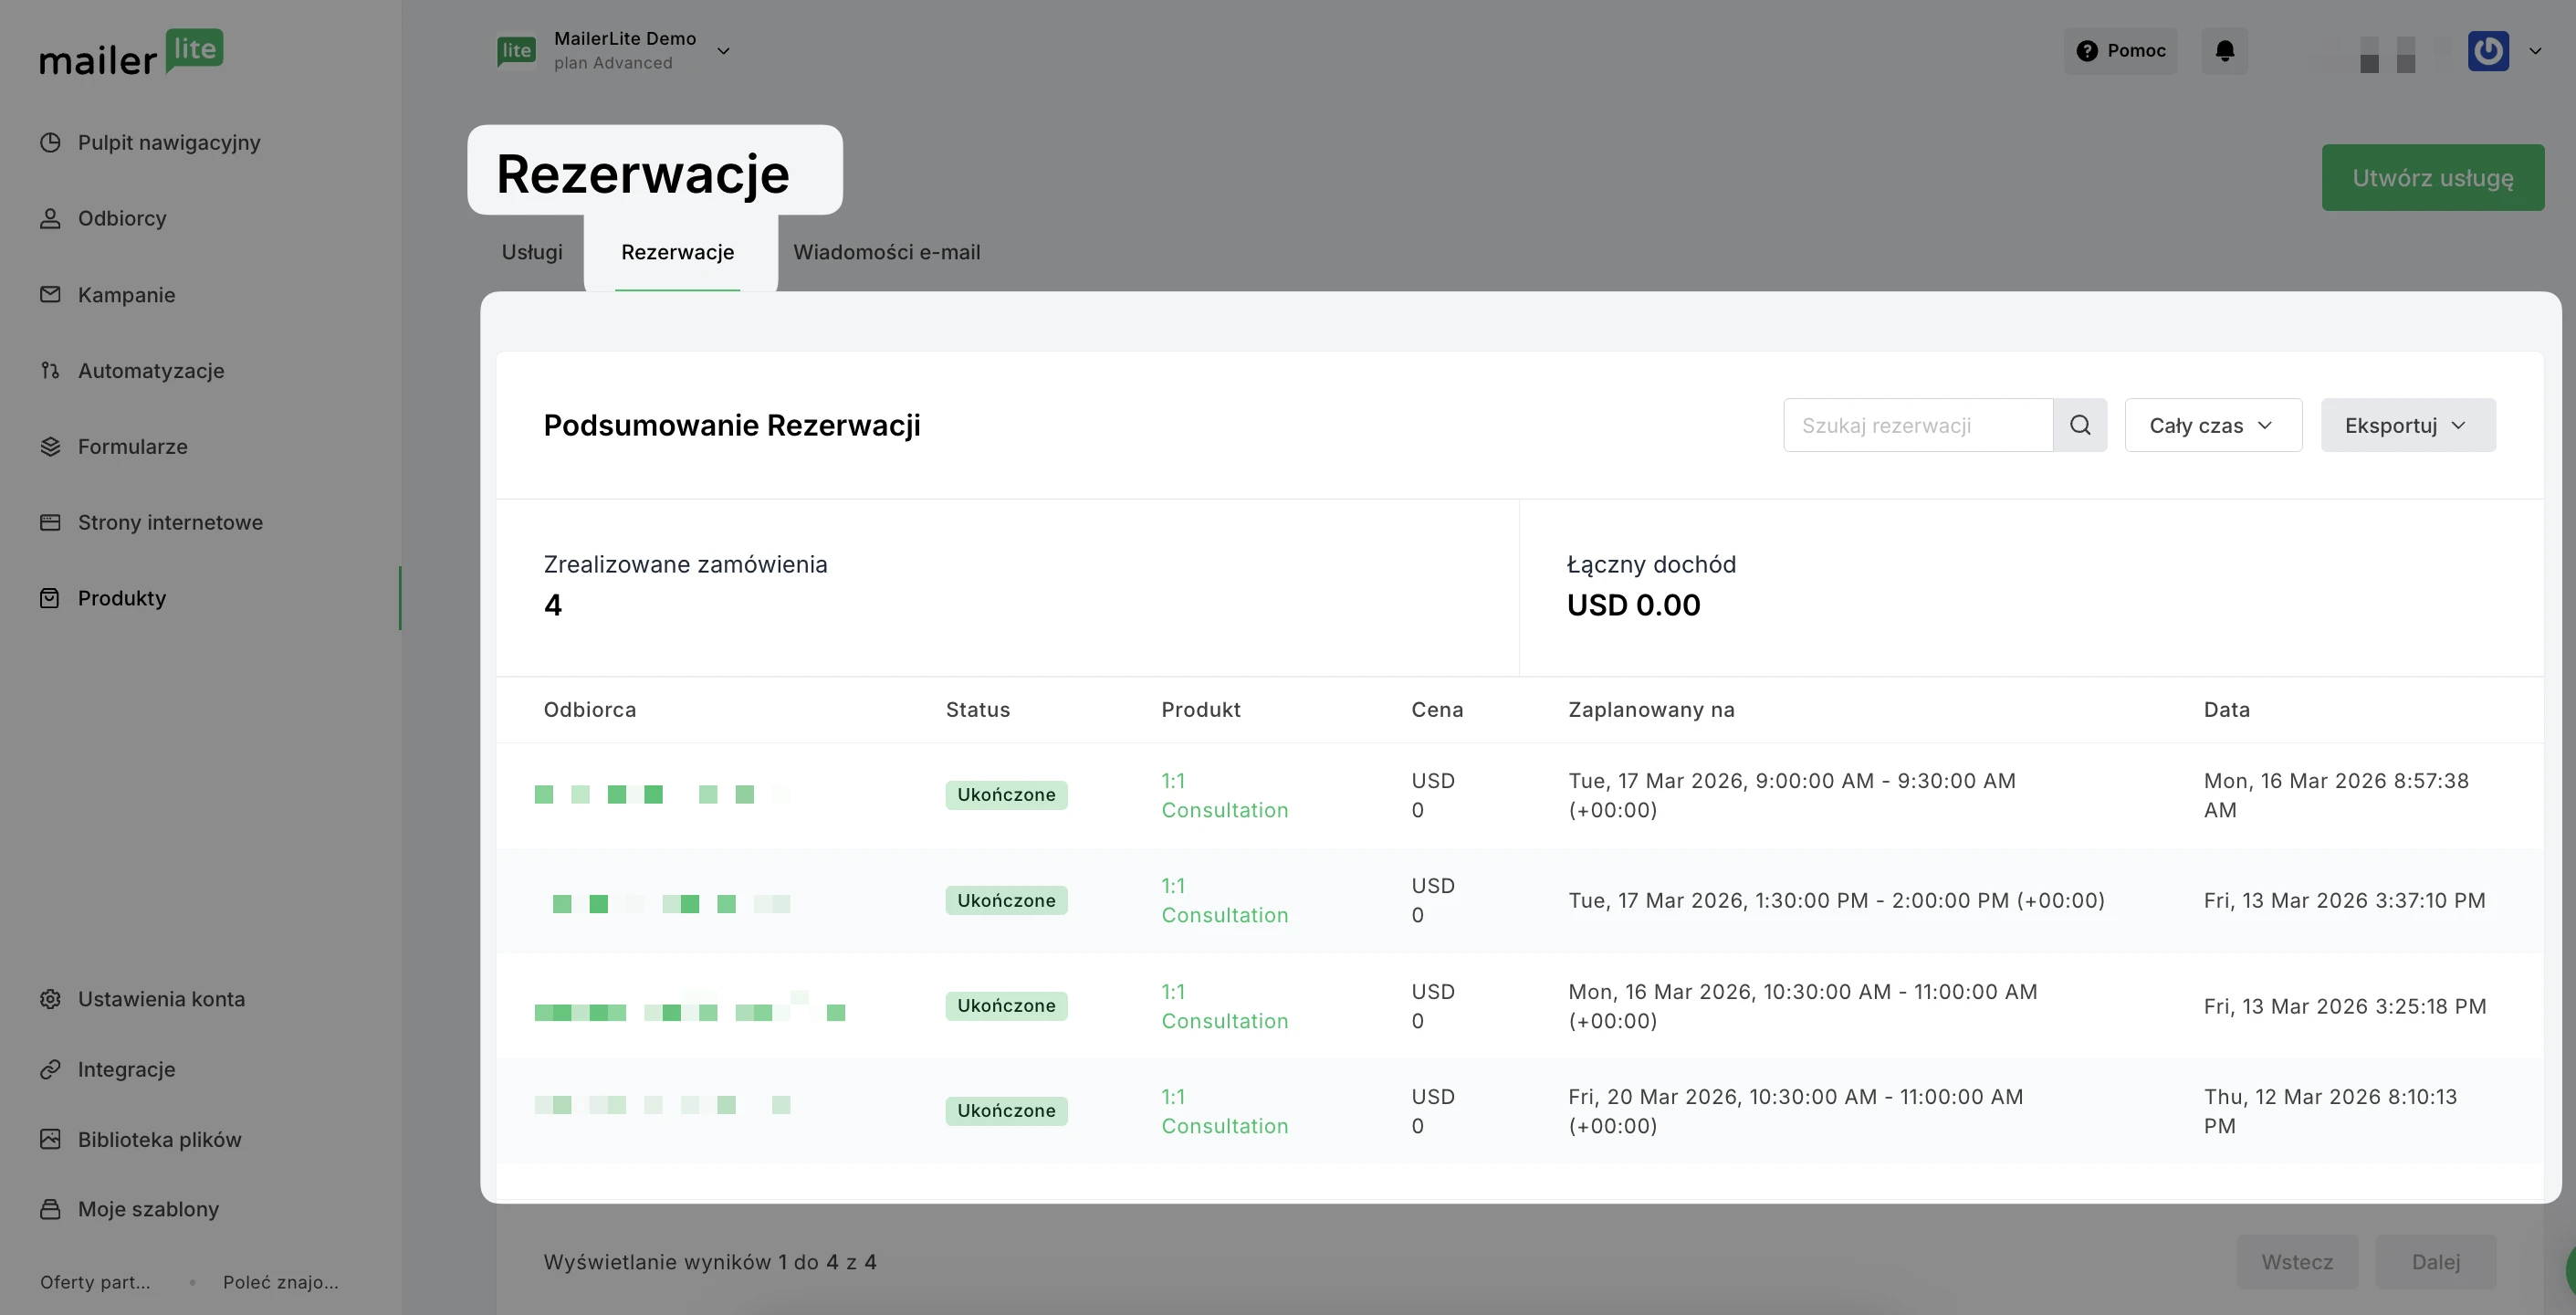Open Biblioteka plików via its image icon
The height and width of the screenshot is (1315, 2576).
pyautogui.click(x=50, y=1139)
